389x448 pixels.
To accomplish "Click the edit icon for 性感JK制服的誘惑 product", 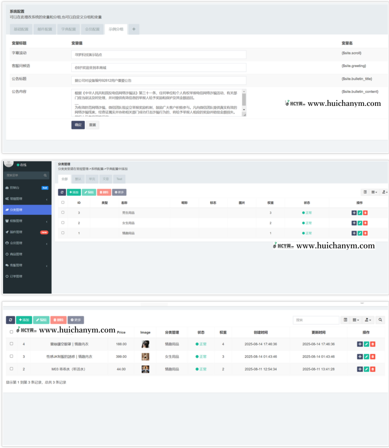I will click(x=366, y=357).
